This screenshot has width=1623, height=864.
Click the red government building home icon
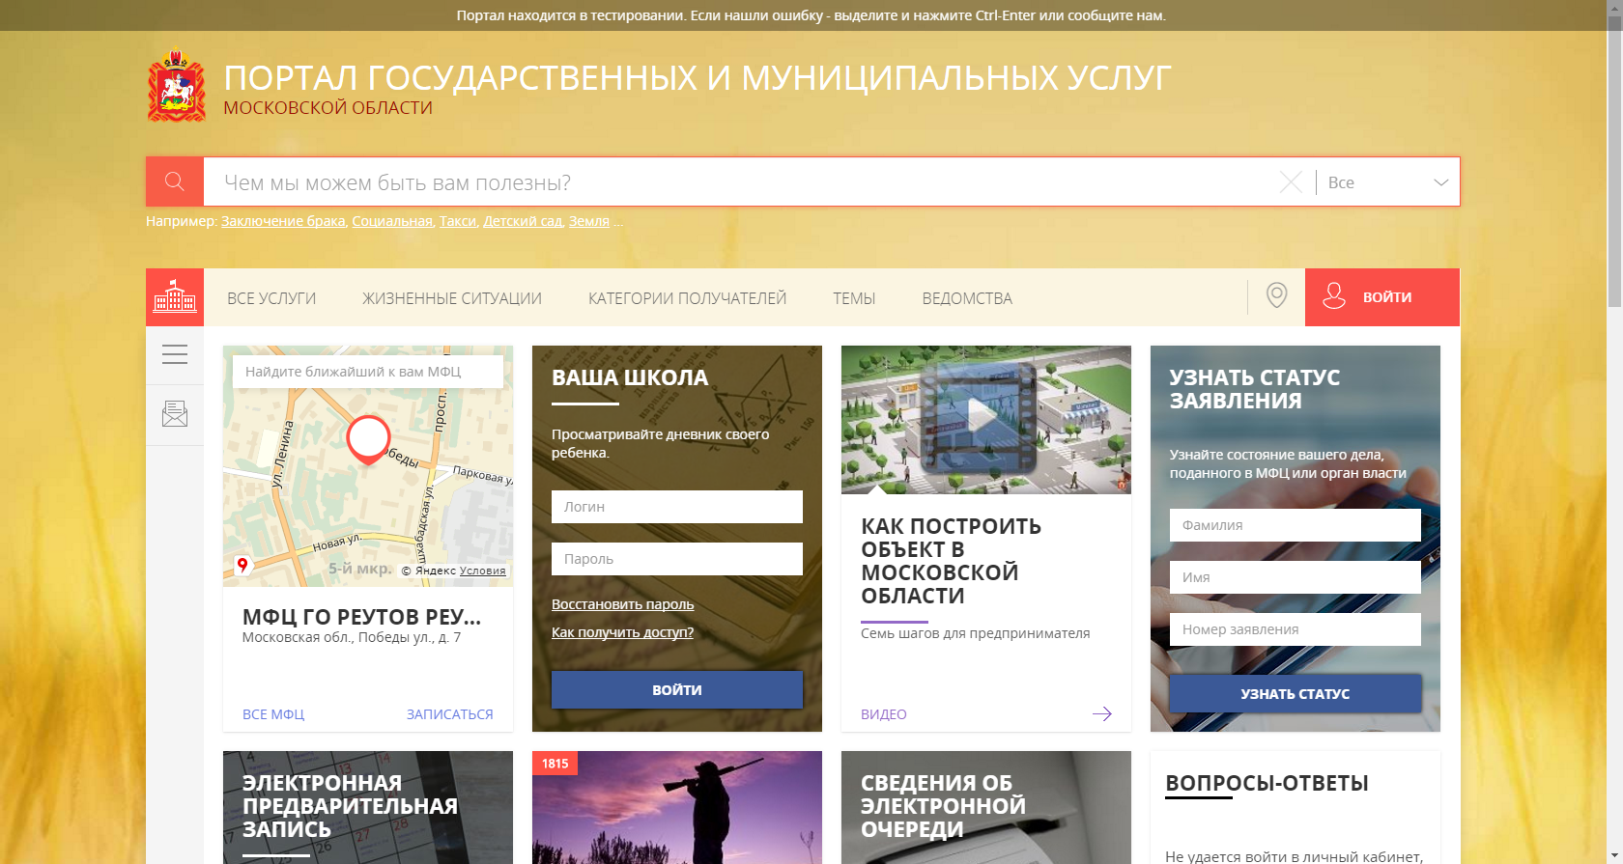[175, 297]
